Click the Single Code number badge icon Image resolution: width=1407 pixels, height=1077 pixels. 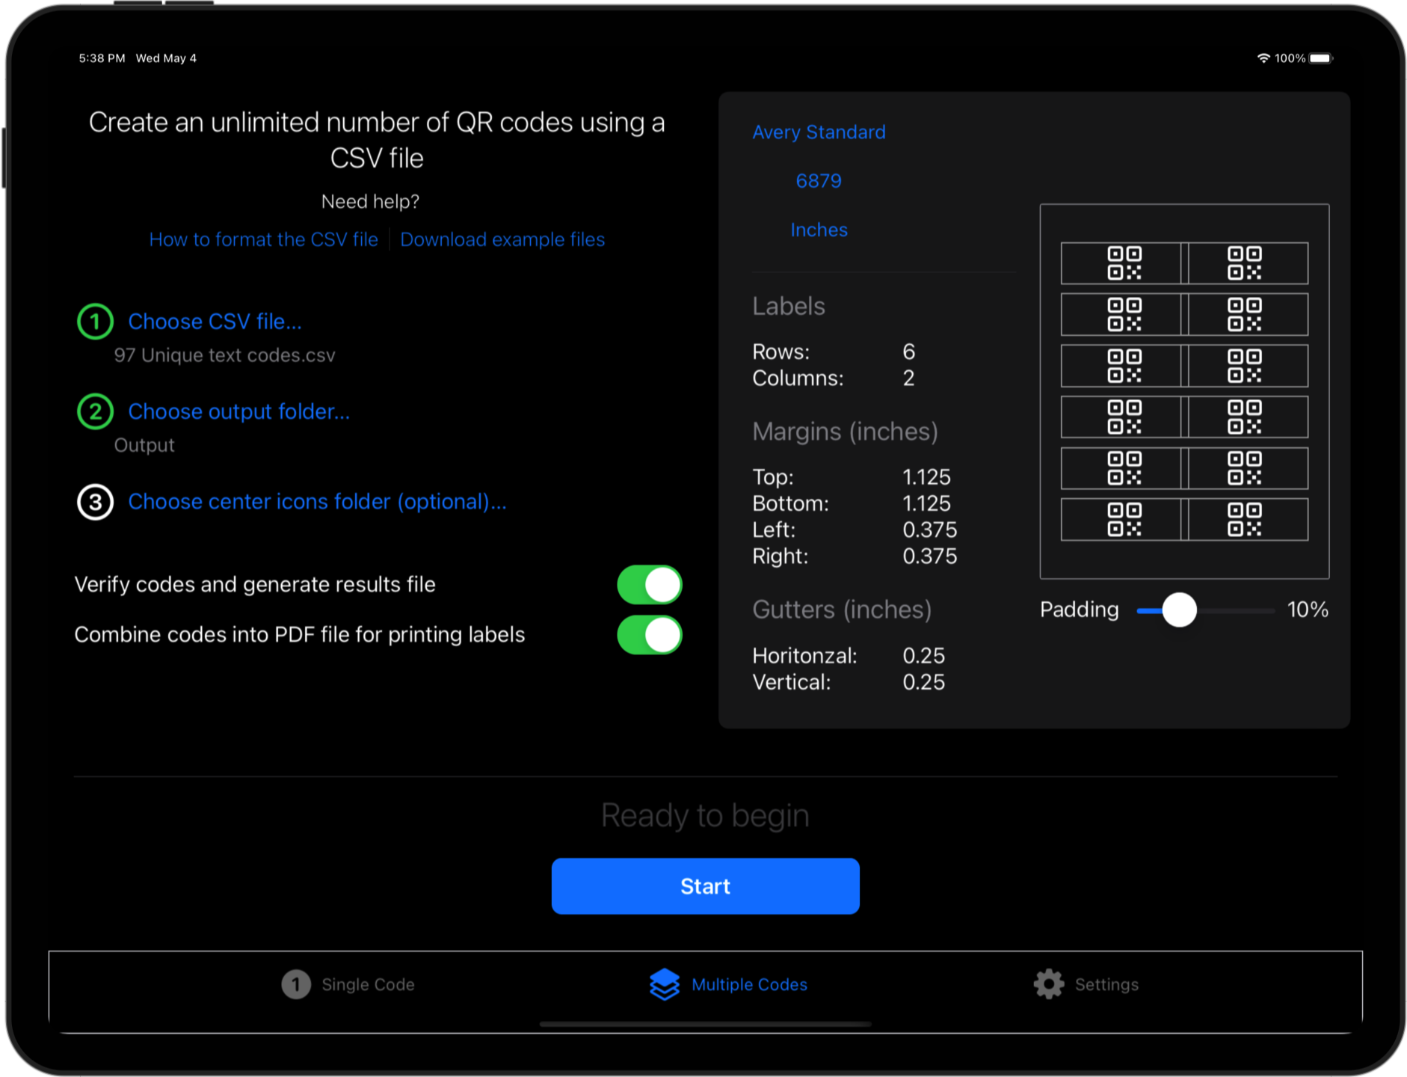pos(295,984)
